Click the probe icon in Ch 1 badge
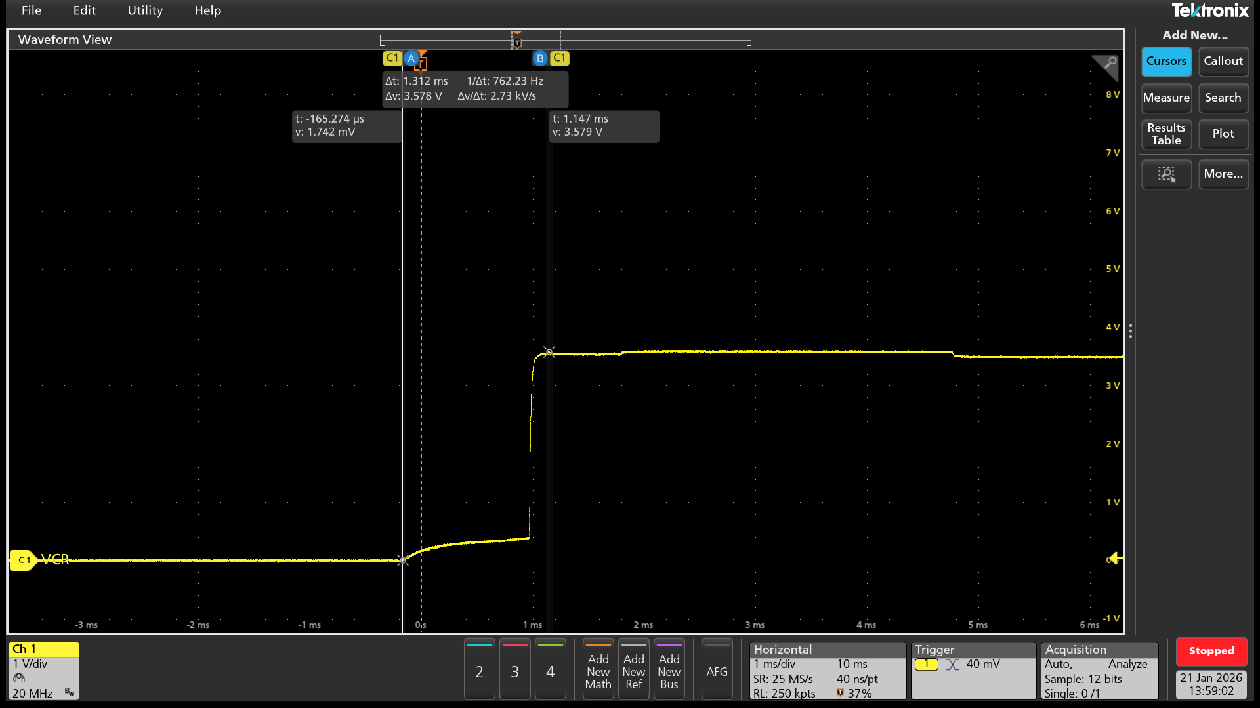The height and width of the screenshot is (708, 1260). [x=19, y=678]
